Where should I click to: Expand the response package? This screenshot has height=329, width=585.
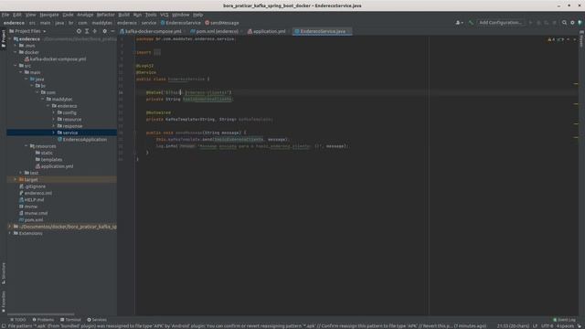54,126
